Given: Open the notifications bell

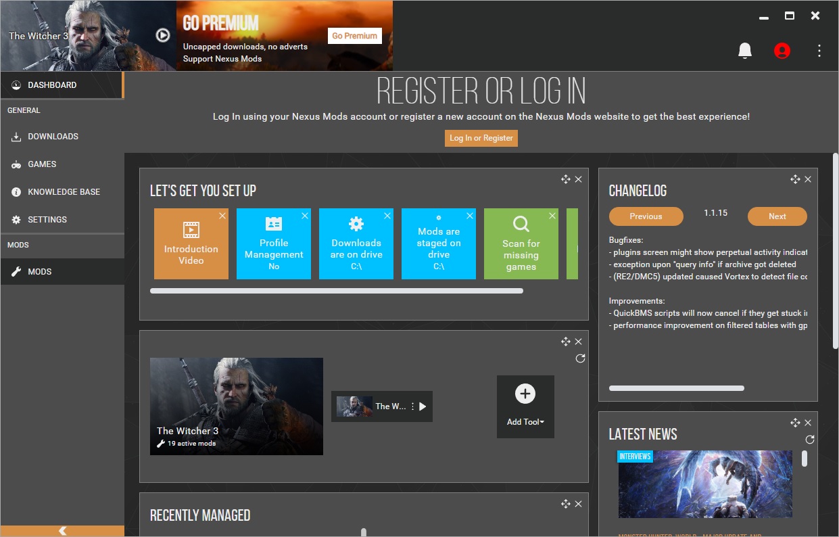Looking at the screenshot, I should pyautogui.click(x=745, y=51).
